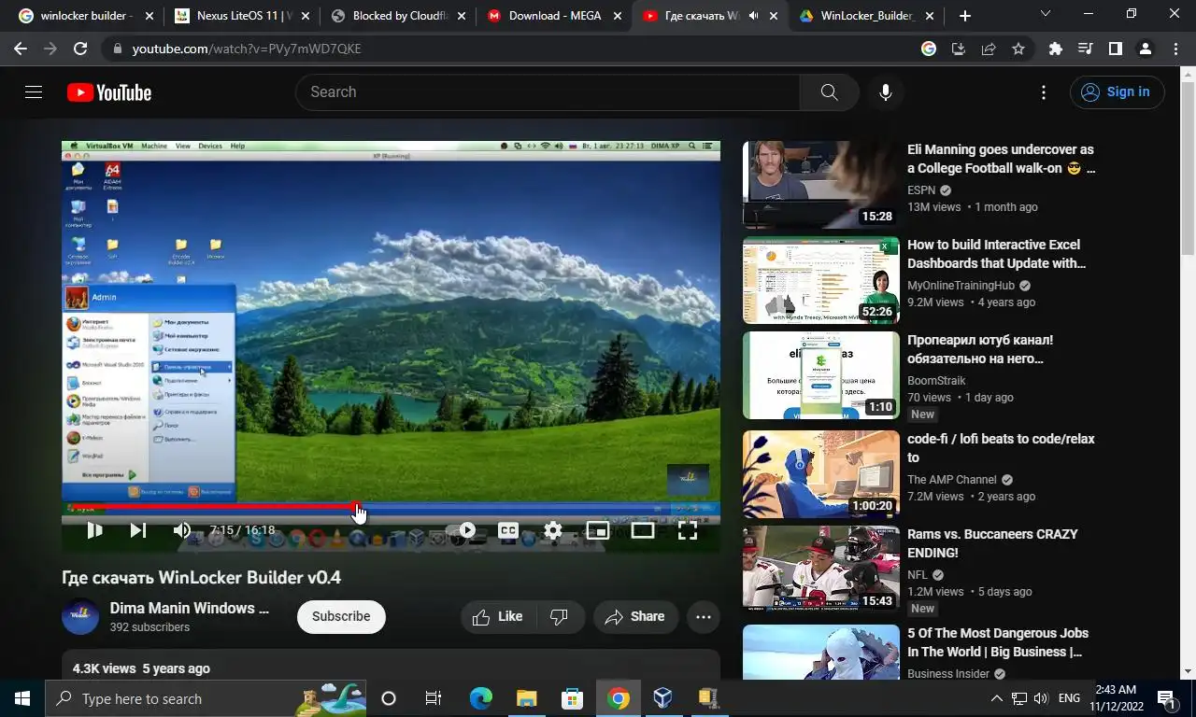Open the Dima Manin Windows channel name
Image resolution: width=1196 pixels, height=717 pixels.
point(190,608)
